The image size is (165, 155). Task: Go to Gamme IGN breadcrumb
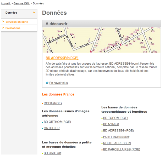(21, 3)
